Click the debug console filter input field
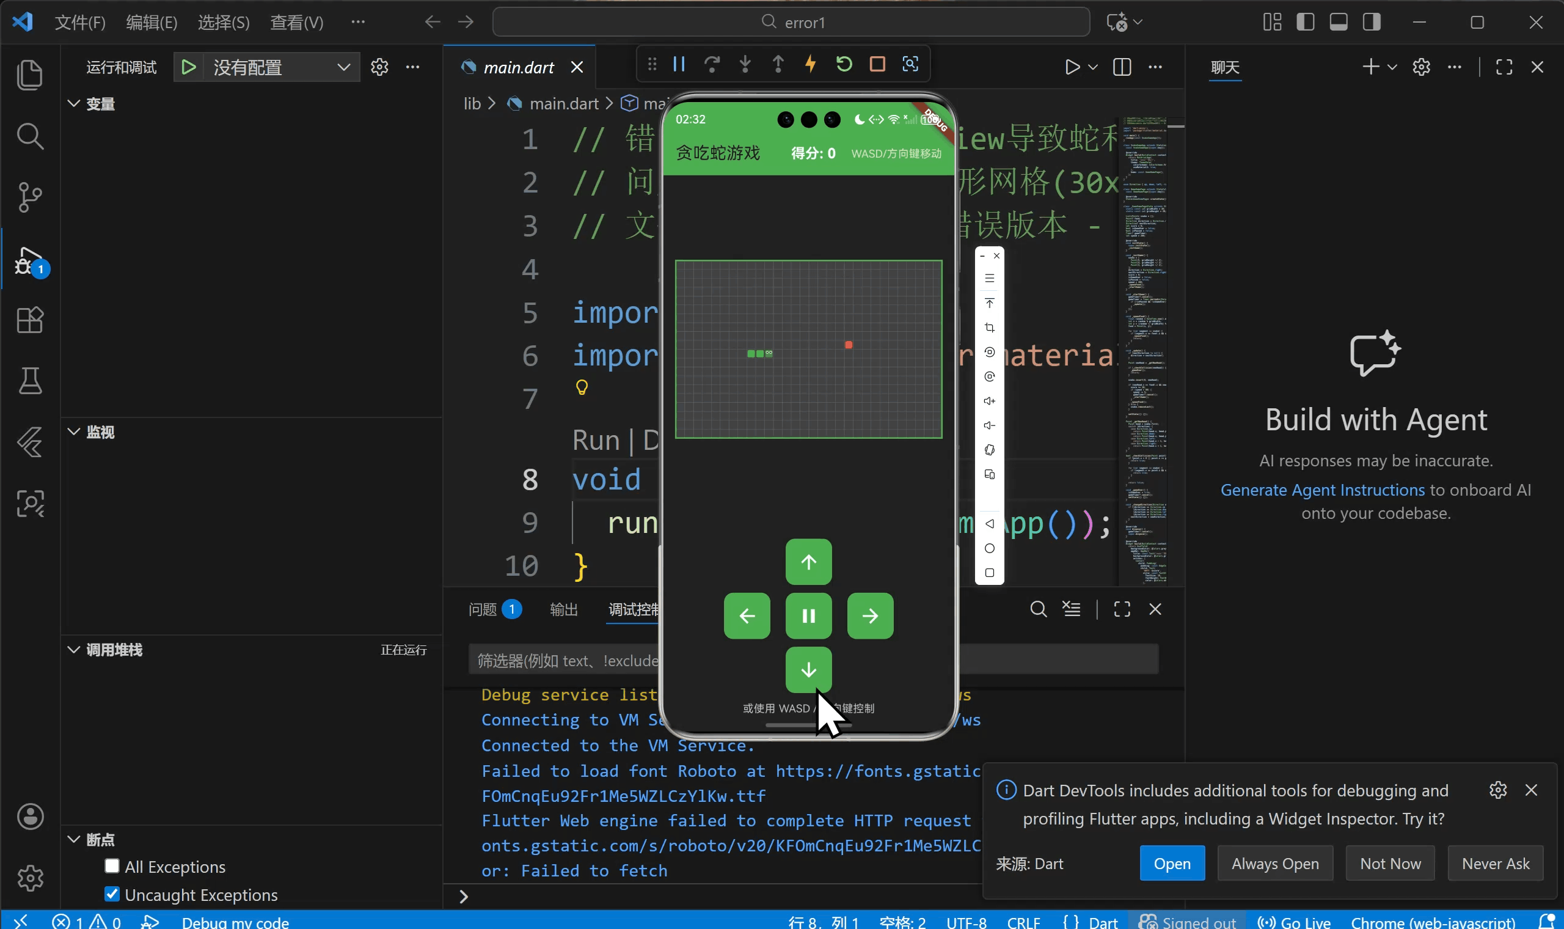The height and width of the screenshot is (929, 1564). coord(563,661)
